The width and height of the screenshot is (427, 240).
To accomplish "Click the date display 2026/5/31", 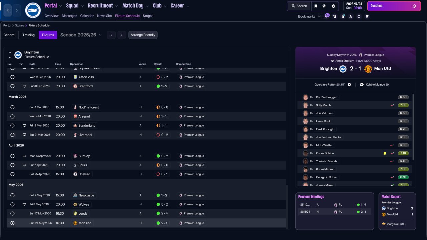I will click(x=354, y=6).
